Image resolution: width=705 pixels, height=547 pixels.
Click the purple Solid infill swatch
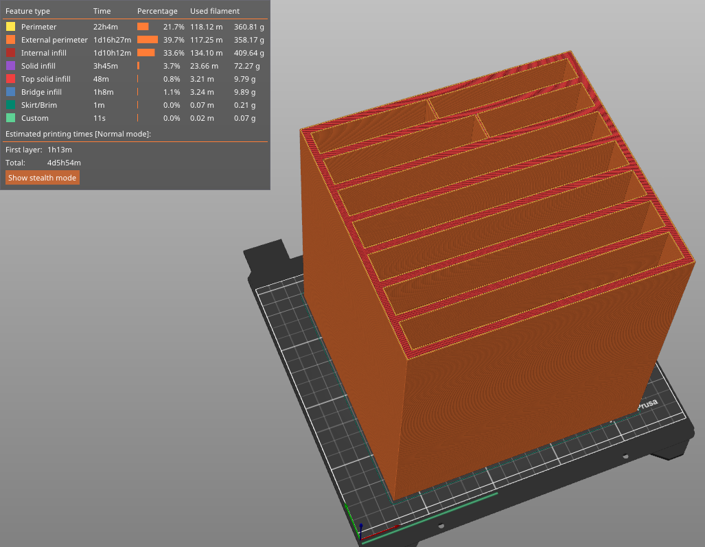pyautogui.click(x=10, y=66)
